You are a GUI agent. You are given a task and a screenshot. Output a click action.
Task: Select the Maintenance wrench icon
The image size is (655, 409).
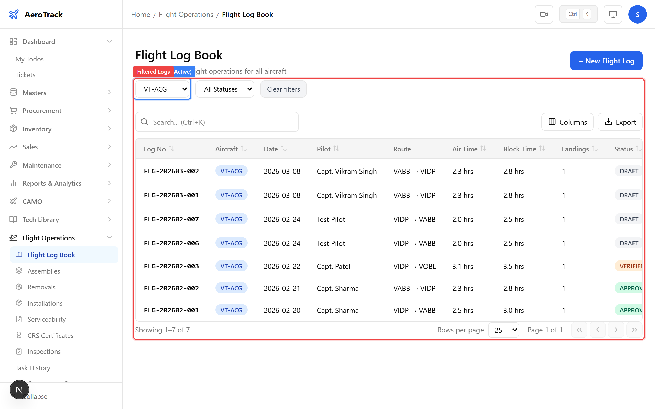pos(13,165)
